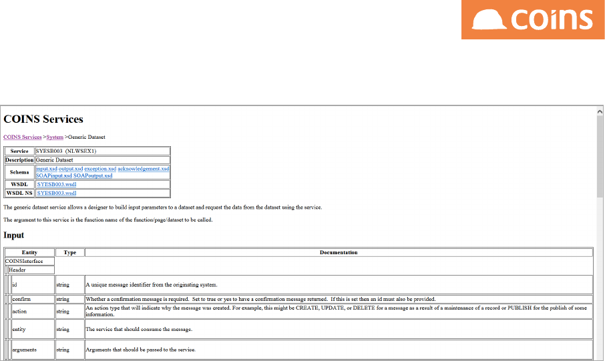Select the COINSInterface entity row
605x361 pixels.
pyautogui.click(x=29, y=261)
